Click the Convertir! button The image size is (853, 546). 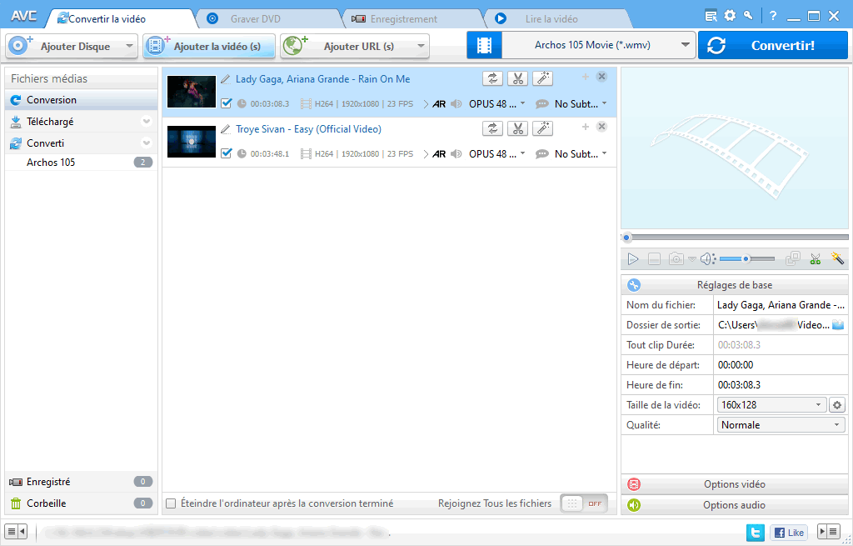[772, 45]
